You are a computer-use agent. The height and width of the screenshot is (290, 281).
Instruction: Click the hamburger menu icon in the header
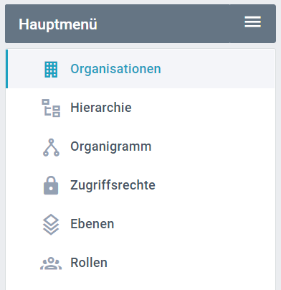tap(252, 22)
